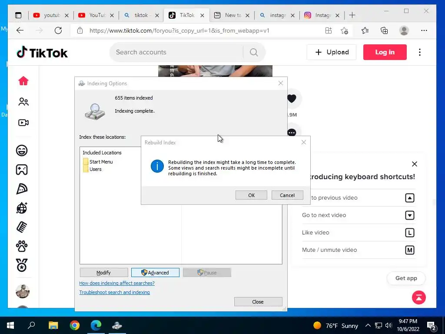Click the Advanced button in Indexing Options

(x=155, y=272)
